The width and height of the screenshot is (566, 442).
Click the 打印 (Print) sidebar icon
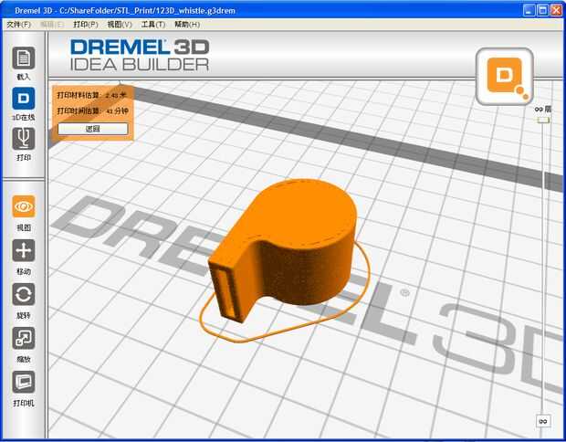pyautogui.click(x=24, y=139)
